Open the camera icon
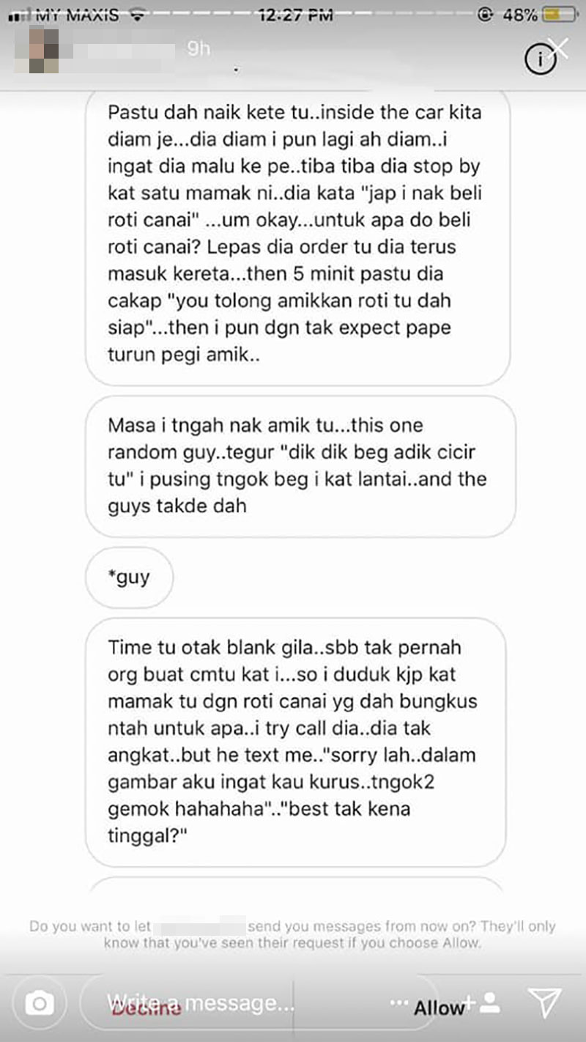This screenshot has height=1042, width=586. click(x=39, y=1003)
